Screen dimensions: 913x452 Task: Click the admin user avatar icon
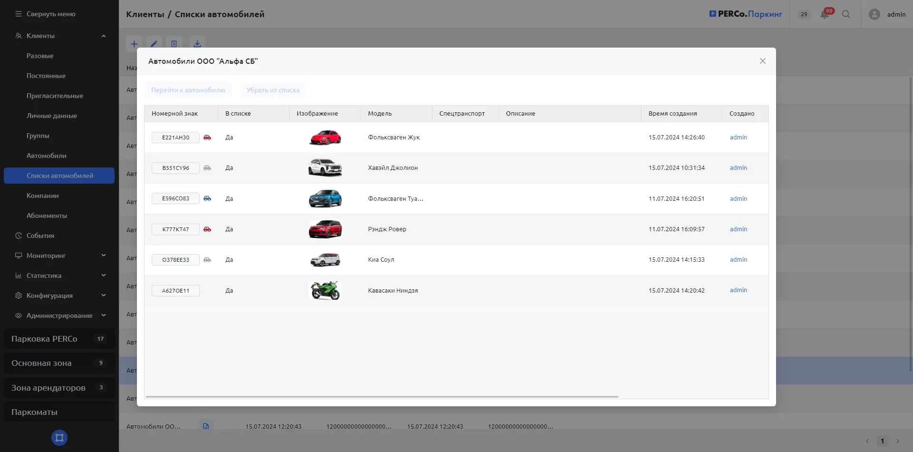[x=874, y=14]
